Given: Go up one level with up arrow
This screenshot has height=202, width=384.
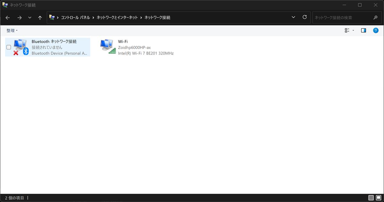Looking at the screenshot, I should tap(40, 18).
